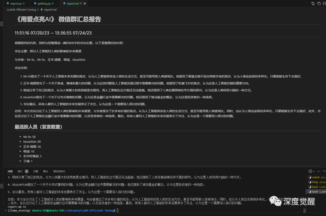Expand the breadcrumb chevron after LLaMA-Efficient-Tuning
Viewport: 326px width, 216px height.
(38, 10)
